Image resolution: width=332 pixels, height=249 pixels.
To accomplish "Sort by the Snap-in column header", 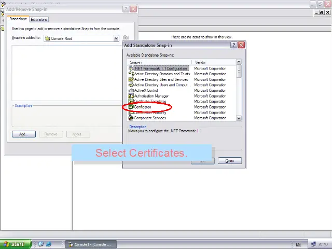I will coord(159,62).
